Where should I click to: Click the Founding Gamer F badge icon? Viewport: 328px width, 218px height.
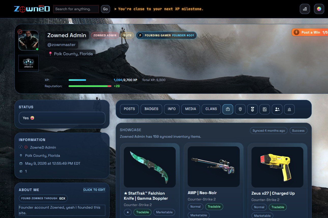tap(141, 35)
